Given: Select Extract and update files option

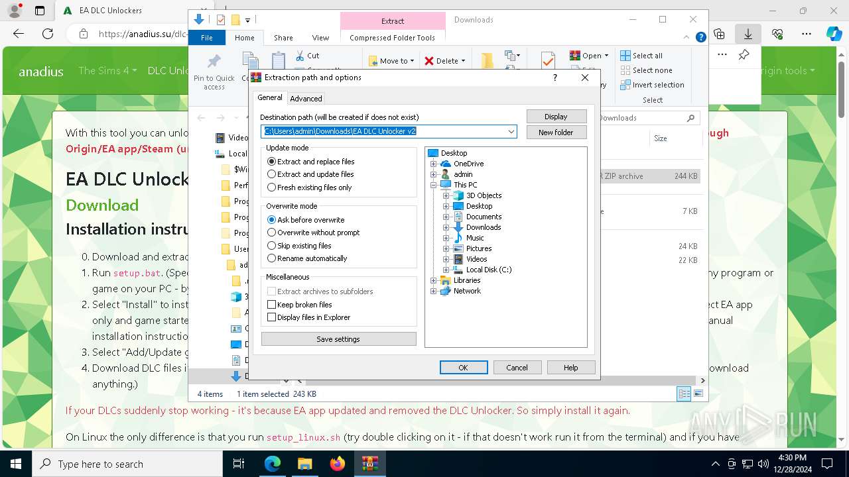Looking at the screenshot, I should (x=310, y=174).
